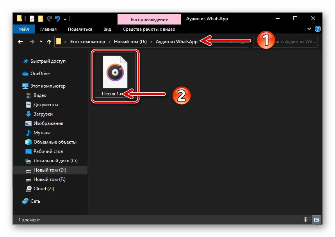This screenshot has width=335, height=237.
Task: Open the Документы folder
Action: pyautogui.click(x=46, y=105)
